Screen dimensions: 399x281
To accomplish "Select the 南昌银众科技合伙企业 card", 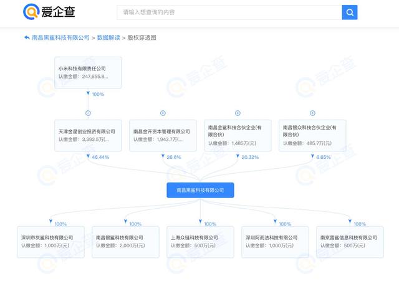I will [x=312, y=136].
